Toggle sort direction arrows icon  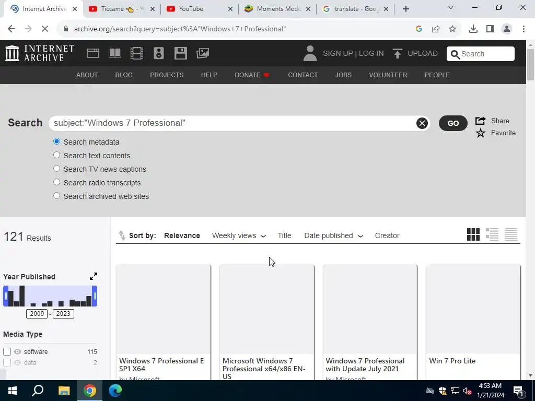pos(122,235)
